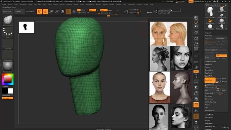This screenshot has height=130, width=231.
Task: Open the Render menu
Action: tap(99, 4)
